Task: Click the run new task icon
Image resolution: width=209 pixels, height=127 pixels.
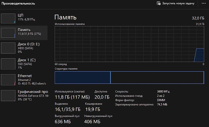Action: [x=158, y=3]
